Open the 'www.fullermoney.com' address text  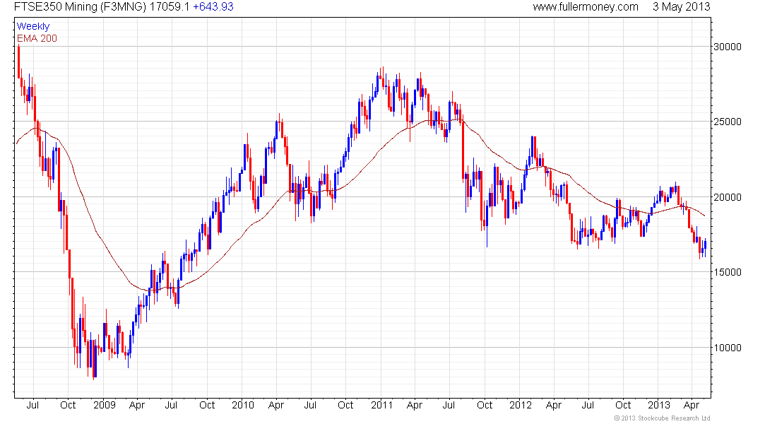[x=586, y=7]
